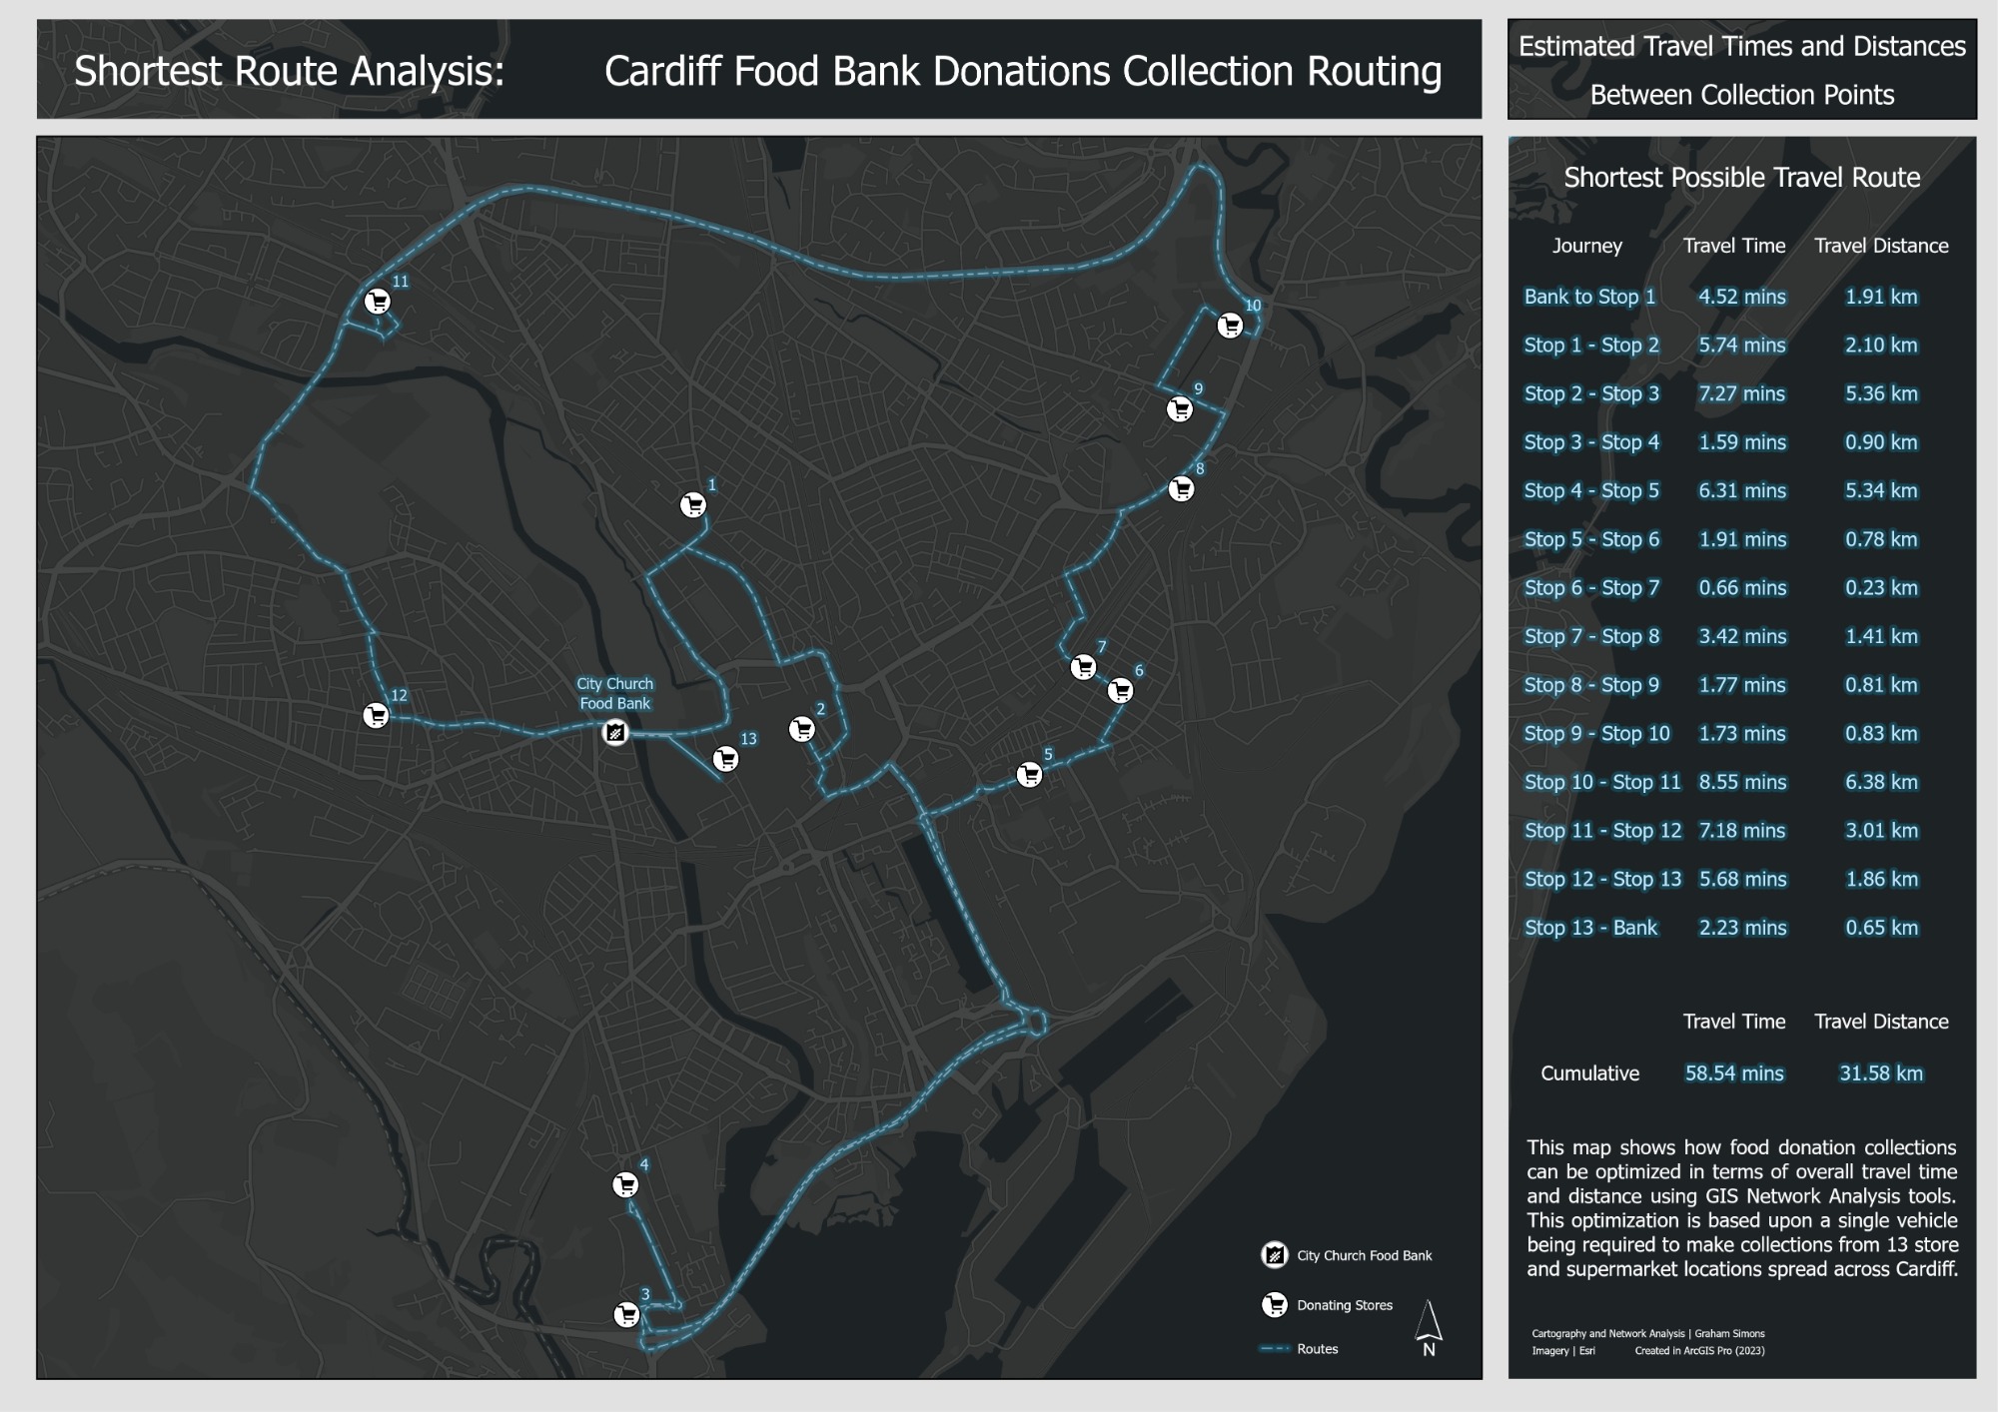Click the Donating Stores legend icon

point(1274,1304)
